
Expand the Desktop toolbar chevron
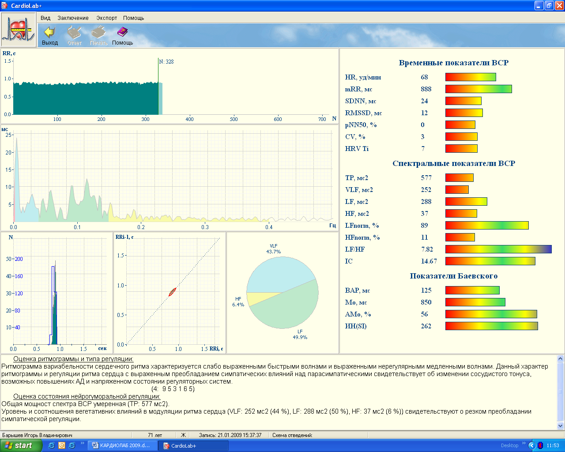[524, 444]
